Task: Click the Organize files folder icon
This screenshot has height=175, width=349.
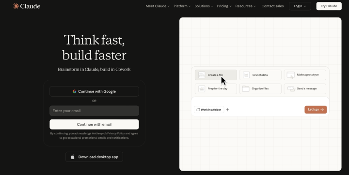Action: pyautogui.click(x=246, y=88)
